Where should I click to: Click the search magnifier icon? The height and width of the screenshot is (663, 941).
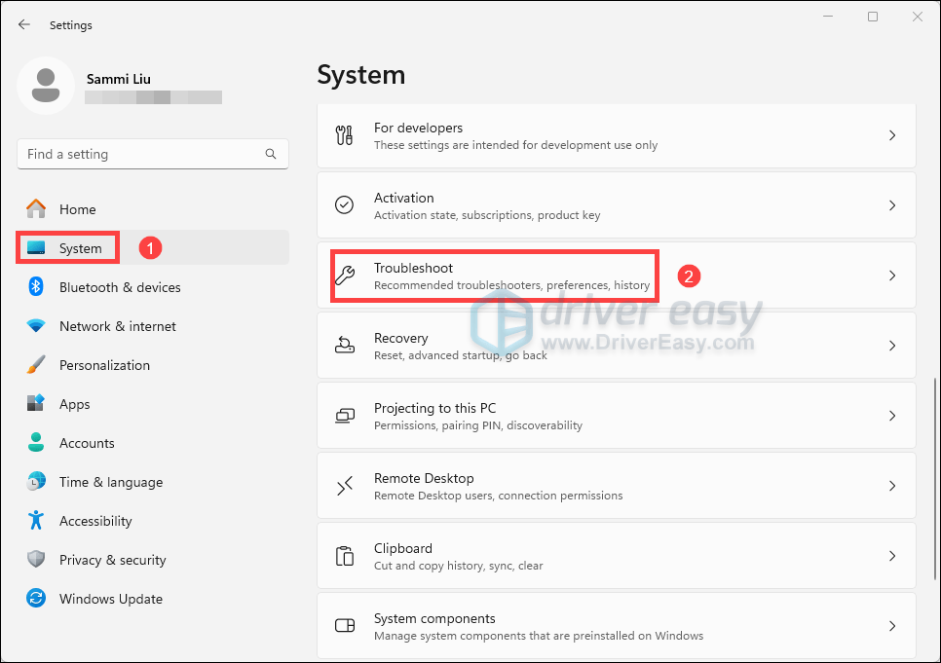click(x=271, y=154)
